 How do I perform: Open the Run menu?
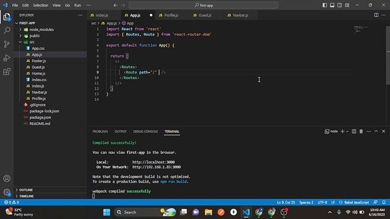click(77, 5)
